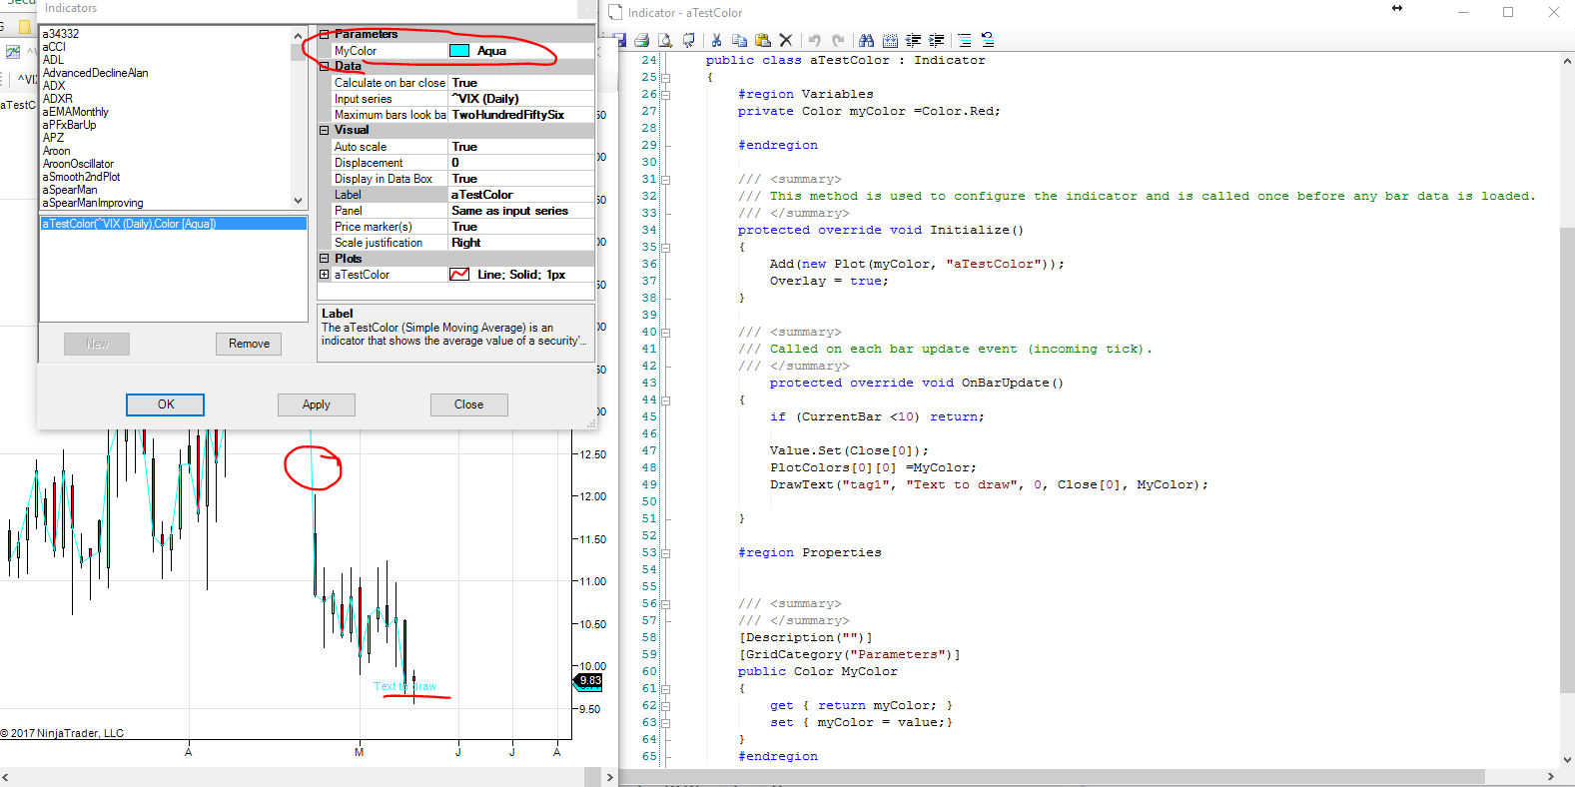This screenshot has width=1575, height=787.
Task: Remove the selected aTestColor indicator
Action: [x=249, y=344]
